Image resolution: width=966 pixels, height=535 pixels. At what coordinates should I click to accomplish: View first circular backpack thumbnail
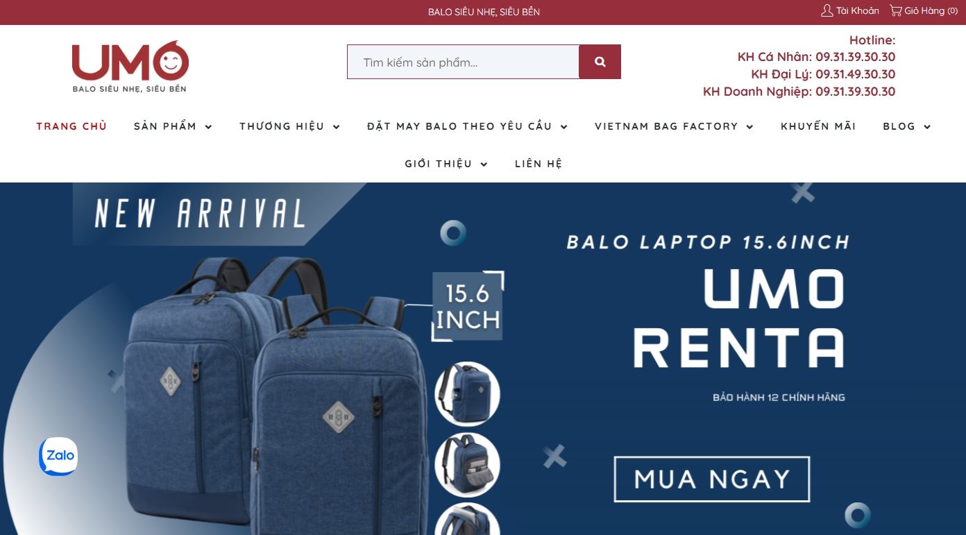[467, 394]
